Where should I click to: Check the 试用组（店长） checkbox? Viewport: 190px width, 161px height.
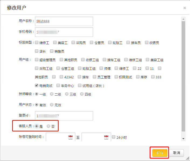pos(80,86)
